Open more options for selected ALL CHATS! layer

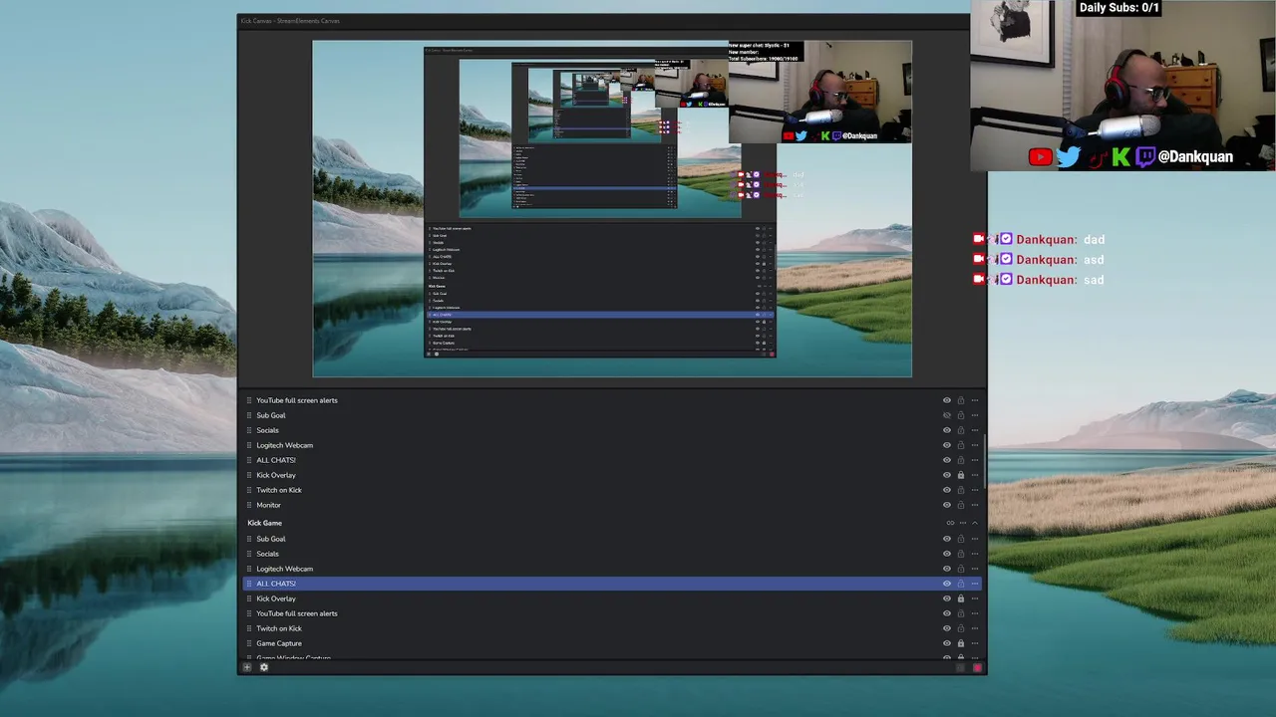click(x=975, y=584)
